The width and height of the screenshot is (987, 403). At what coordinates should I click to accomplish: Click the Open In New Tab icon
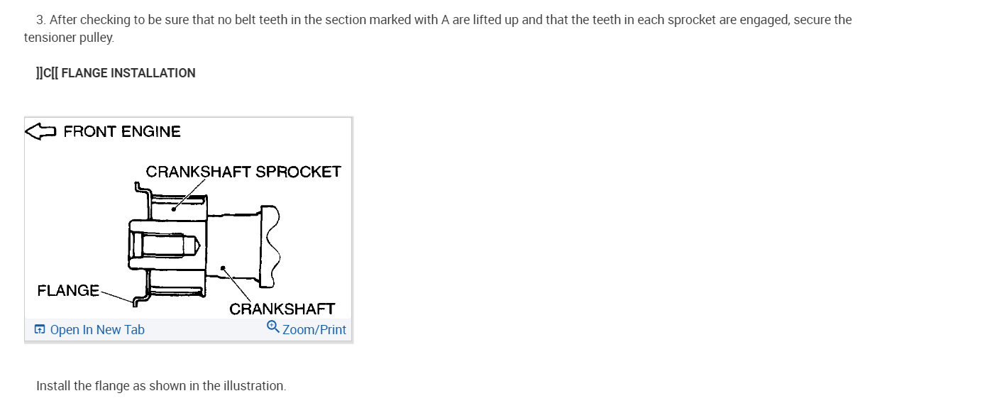coord(40,329)
